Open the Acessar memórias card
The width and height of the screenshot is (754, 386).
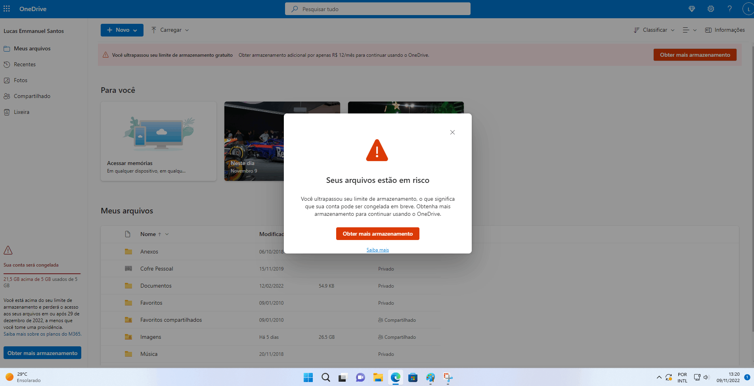[159, 141]
